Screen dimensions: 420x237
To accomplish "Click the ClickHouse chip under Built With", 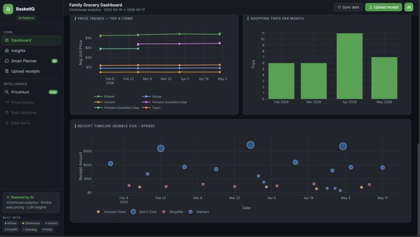I will click(x=31, y=223).
